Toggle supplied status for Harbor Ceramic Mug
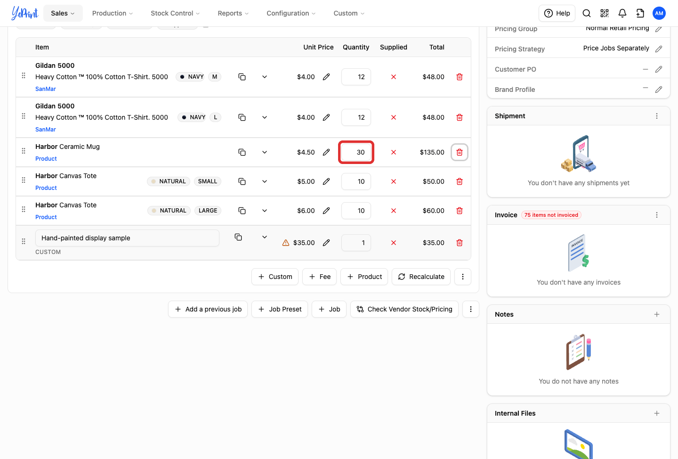Image resolution: width=678 pixels, height=459 pixels. pyautogui.click(x=394, y=152)
